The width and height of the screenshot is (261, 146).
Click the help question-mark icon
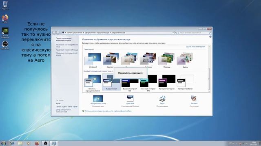coord(210,36)
